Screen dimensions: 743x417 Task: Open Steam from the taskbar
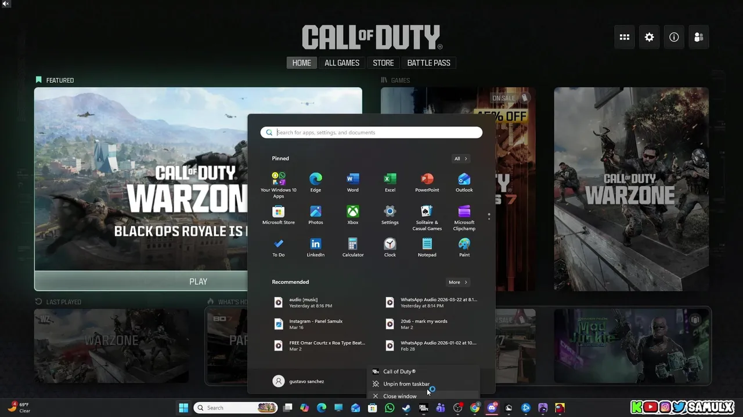coord(406,408)
